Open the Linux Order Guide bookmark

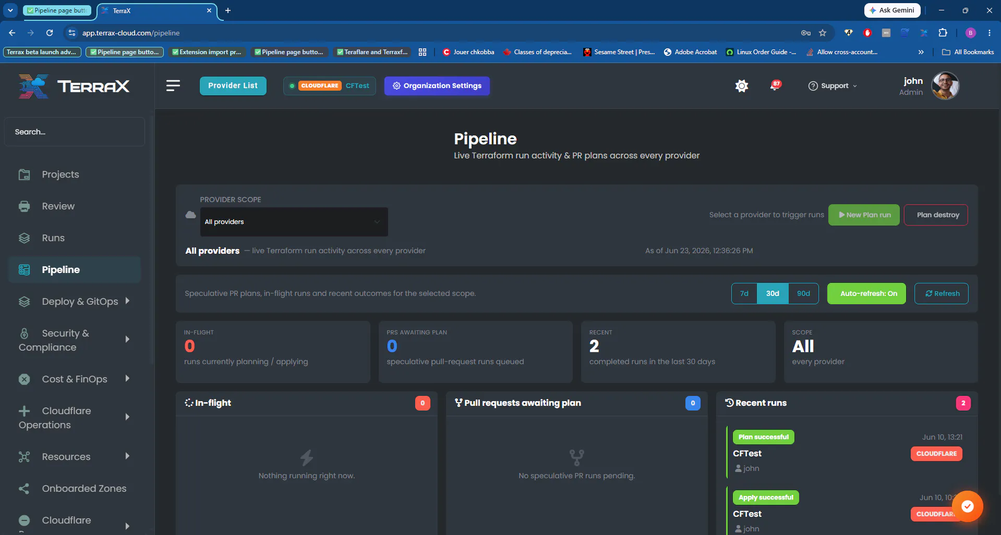point(761,52)
